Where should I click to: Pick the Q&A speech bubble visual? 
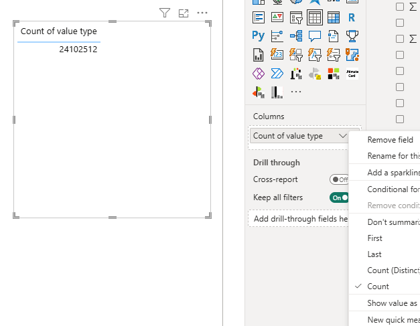314,36
